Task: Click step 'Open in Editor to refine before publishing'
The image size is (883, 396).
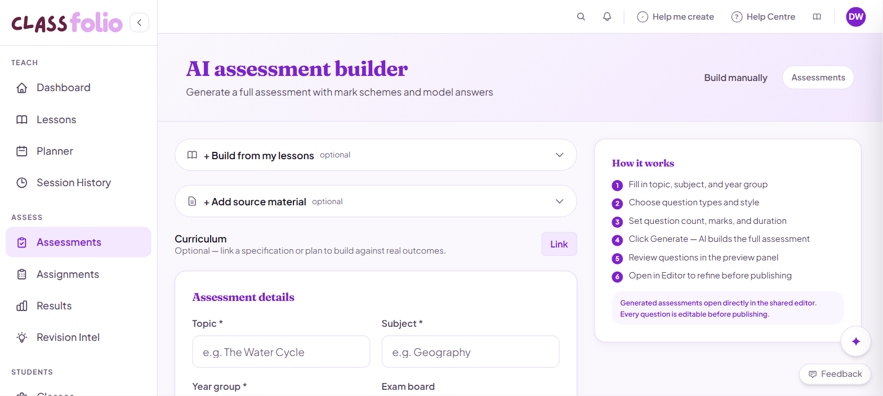Action: (710, 276)
